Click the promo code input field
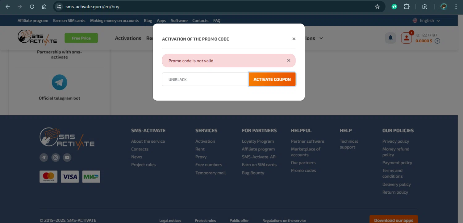This screenshot has width=463, height=223. coord(205,79)
